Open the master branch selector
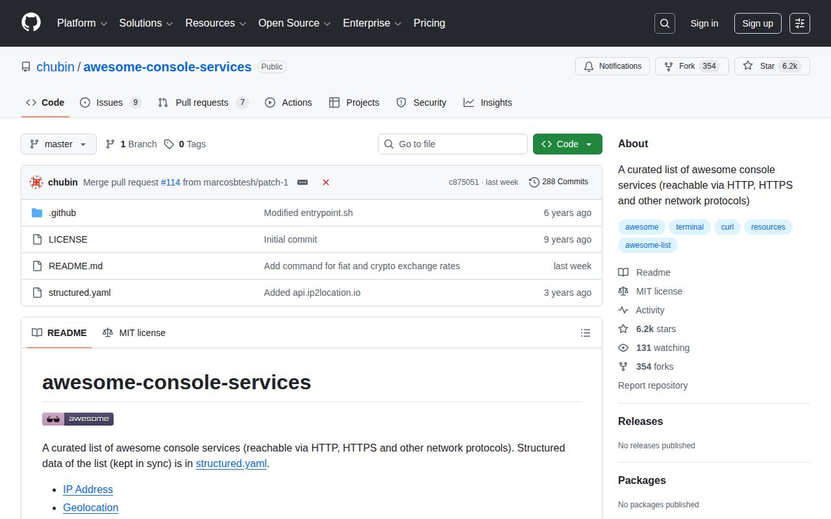Viewport: 831px width, 519px height. (x=58, y=144)
